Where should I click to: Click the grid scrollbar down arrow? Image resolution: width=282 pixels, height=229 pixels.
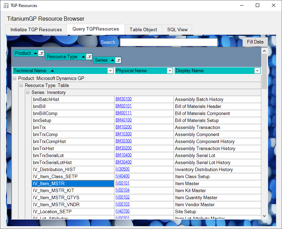tap(264, 216)
